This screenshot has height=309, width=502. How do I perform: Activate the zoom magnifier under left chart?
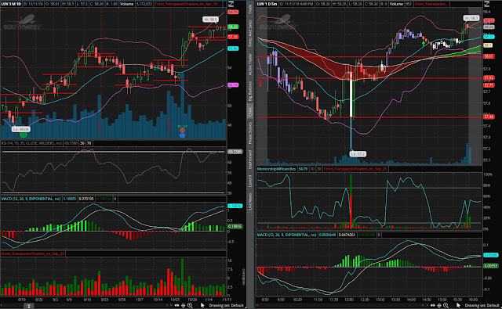click(x=190, y=306)
